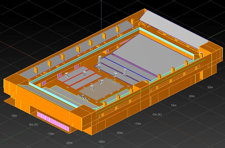
Task: Click the "10m" label above "0m (Y)"
Action: (x=14, y=115)
